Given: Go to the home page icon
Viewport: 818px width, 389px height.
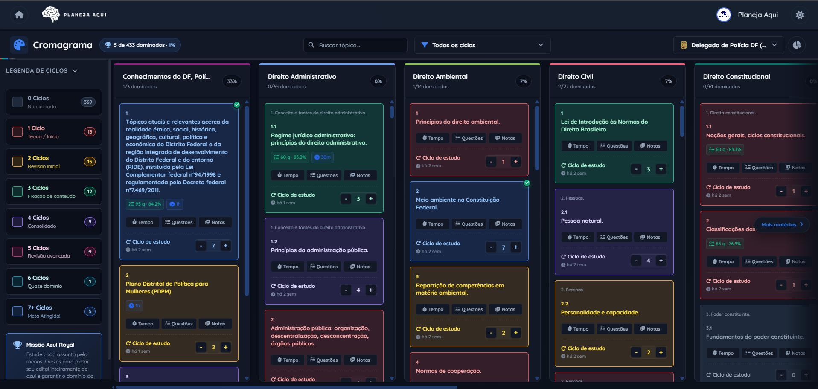Looking at the screenshot, I should click(x=19, y=15).
